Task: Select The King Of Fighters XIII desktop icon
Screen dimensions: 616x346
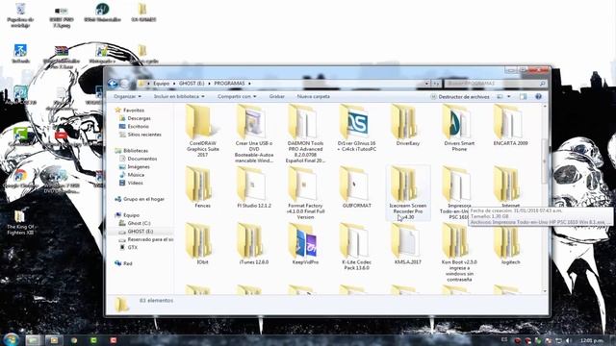Action: tap(20, 222)
